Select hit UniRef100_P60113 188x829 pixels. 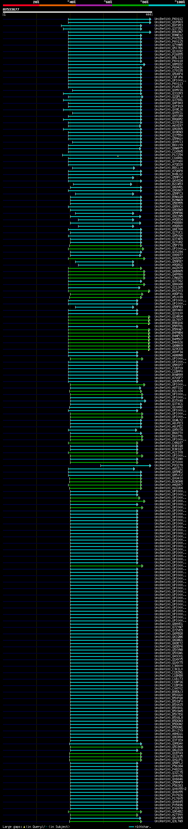click(x=169, y=84)
